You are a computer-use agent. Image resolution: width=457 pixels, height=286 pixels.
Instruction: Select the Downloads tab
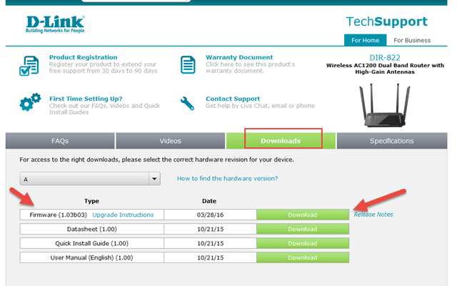tap(281, 141)
